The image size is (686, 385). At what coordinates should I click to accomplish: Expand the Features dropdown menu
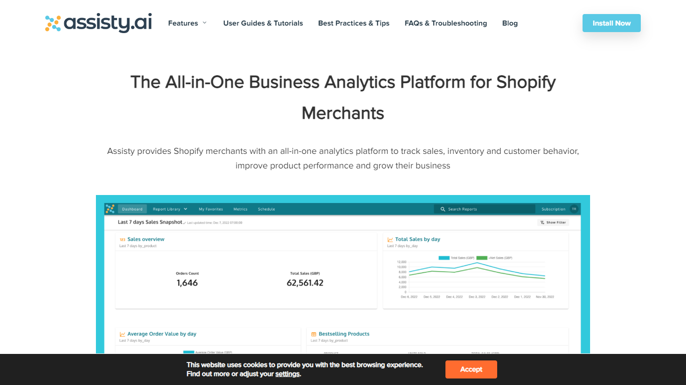[x=187, y=23]
